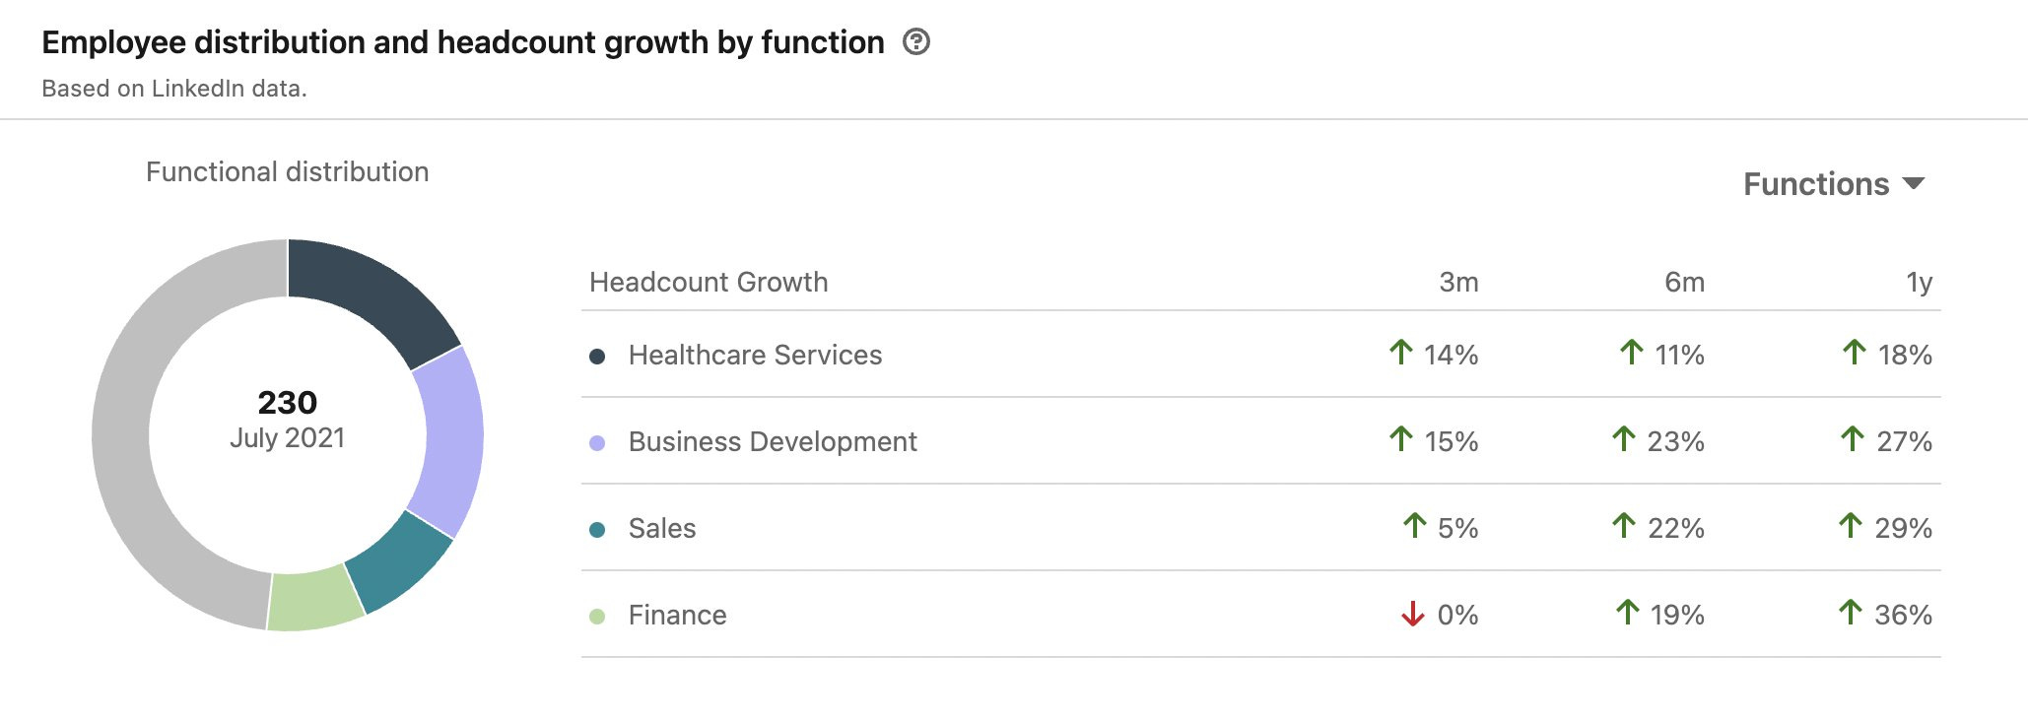This screenshot has width=2028, height=721.
Task: Click the green up arrow beside 14%
Action: [1401, 352]
